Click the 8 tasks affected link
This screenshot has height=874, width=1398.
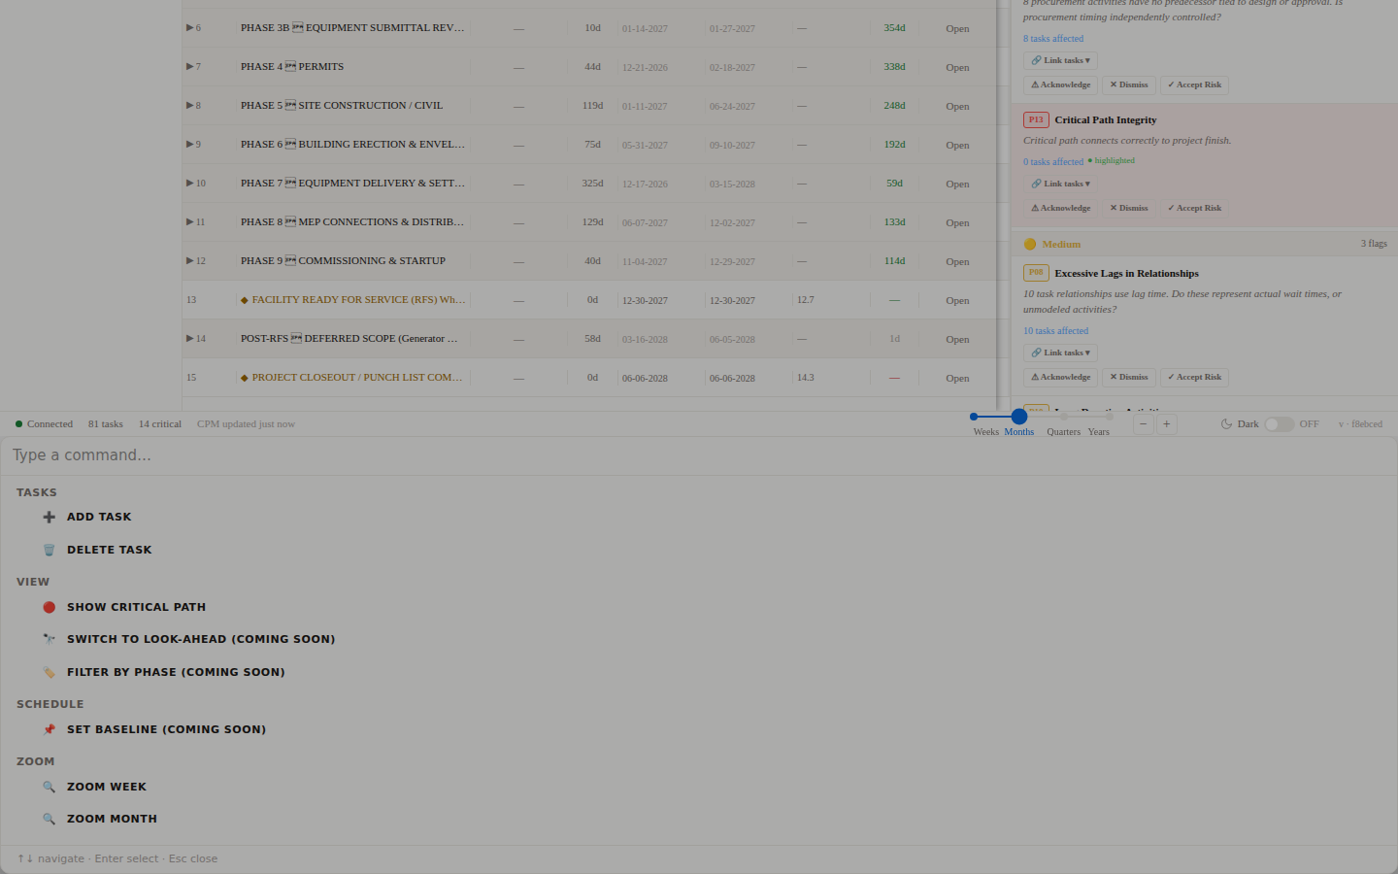coord(1053,39)
